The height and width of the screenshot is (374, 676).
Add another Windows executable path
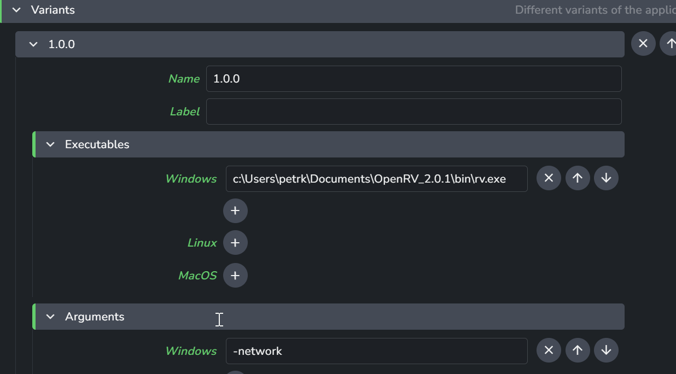click(x=235, y=211)
